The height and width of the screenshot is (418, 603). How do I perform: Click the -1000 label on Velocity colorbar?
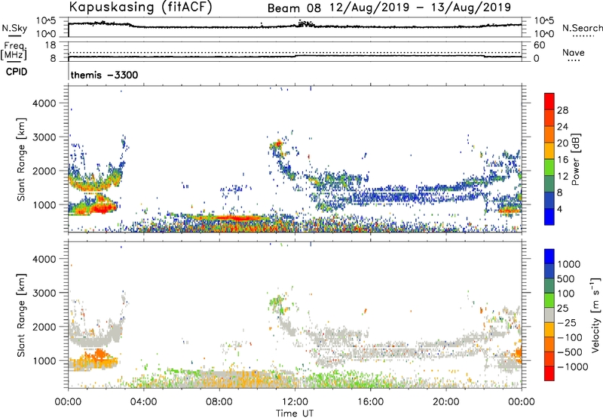pyautogui.click(x=573, y=367)
